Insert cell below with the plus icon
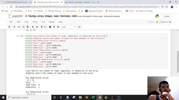This screenshot has height=100, width=179. click(14, 27)
